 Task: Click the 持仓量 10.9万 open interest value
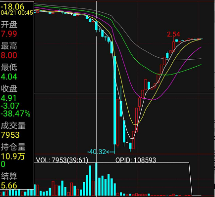click(13, 157)
